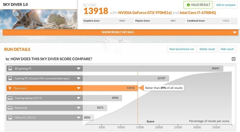Expand the 4K gaming PC dropdown arrow
The width and height of the screenshot is (240, 132).
tap(78, 68)
